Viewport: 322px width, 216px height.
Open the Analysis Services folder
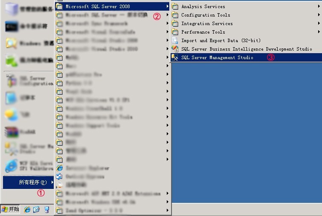[x=246, y=6]
